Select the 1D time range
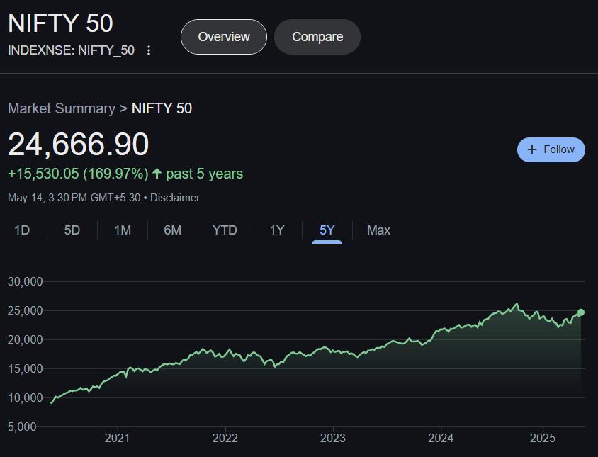The width and height of the screenshot is (598, 457). (x=22, y=230)
